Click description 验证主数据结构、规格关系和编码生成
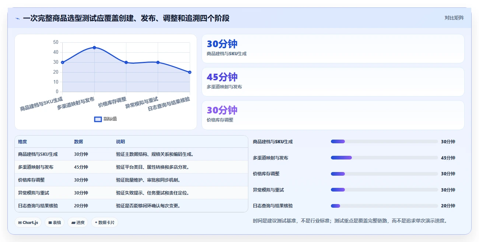This screenshot has height=242, width=479. pos(155,154)
